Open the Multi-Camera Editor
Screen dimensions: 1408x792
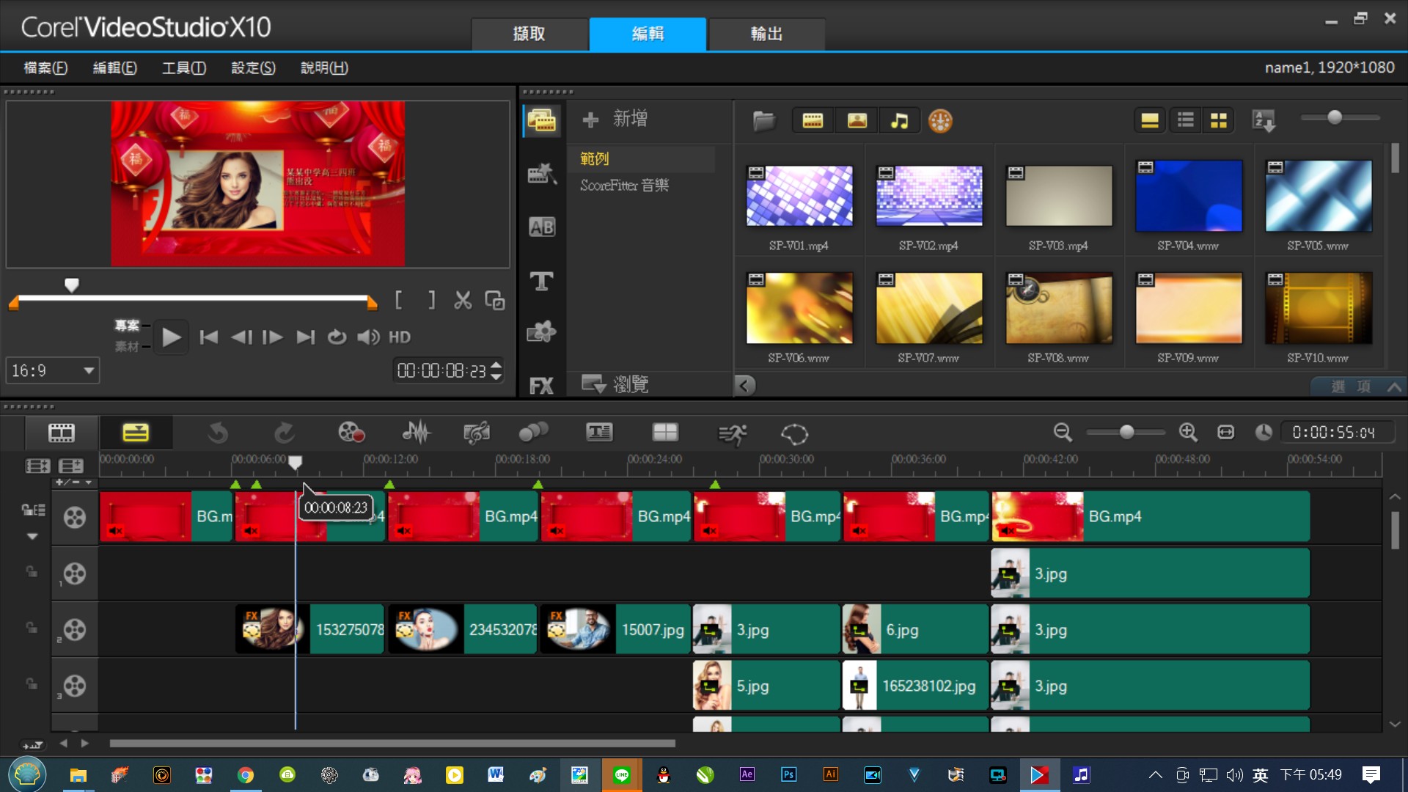point(665,433)
